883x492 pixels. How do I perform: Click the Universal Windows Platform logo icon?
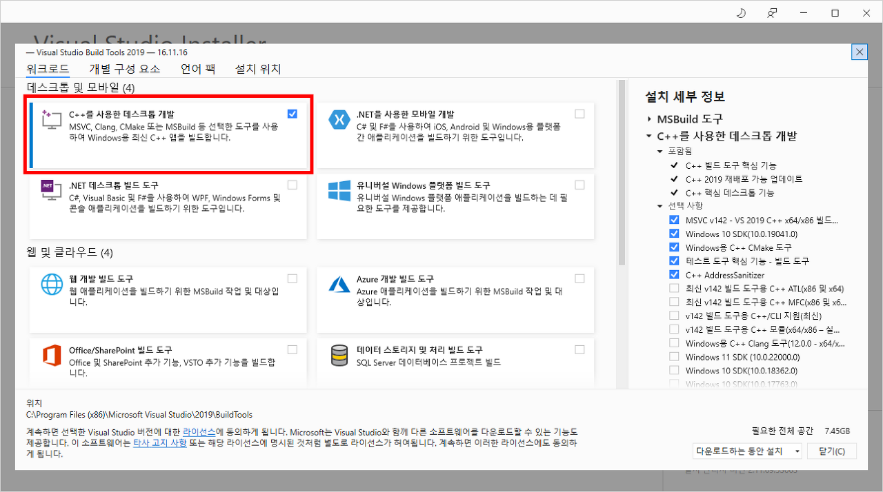pyautogui.click(x=339, y=191)
